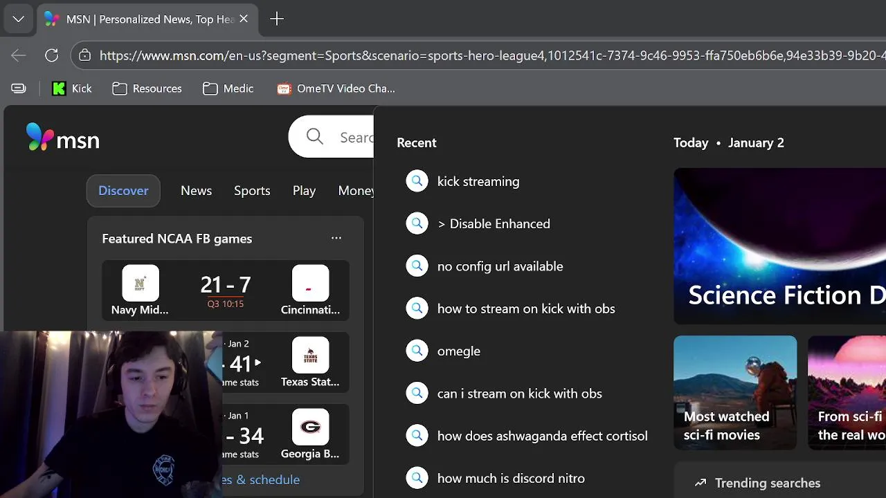
Task: Click the Georgia Bulldogs team logo
Action: 310,427
